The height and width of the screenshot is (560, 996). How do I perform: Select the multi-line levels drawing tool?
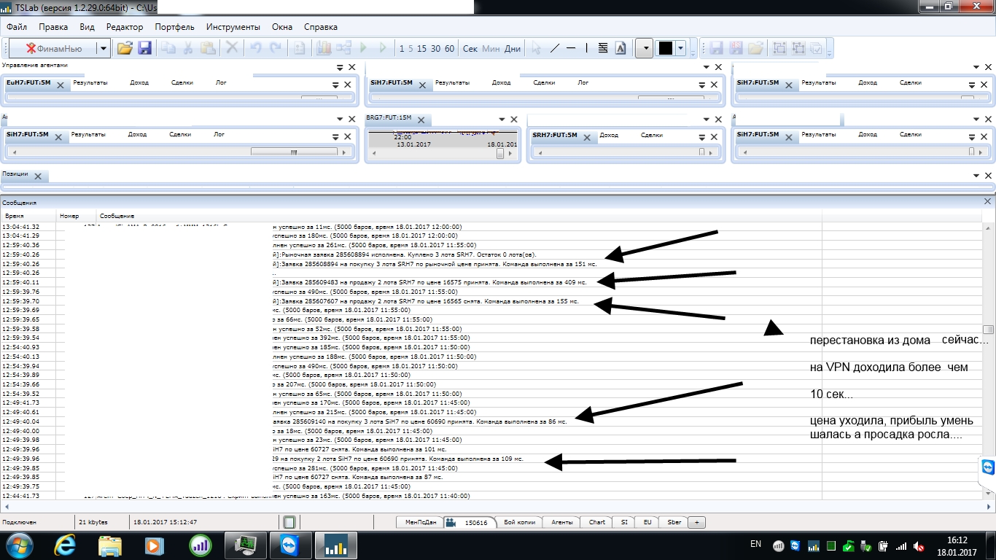pos(603,48)
